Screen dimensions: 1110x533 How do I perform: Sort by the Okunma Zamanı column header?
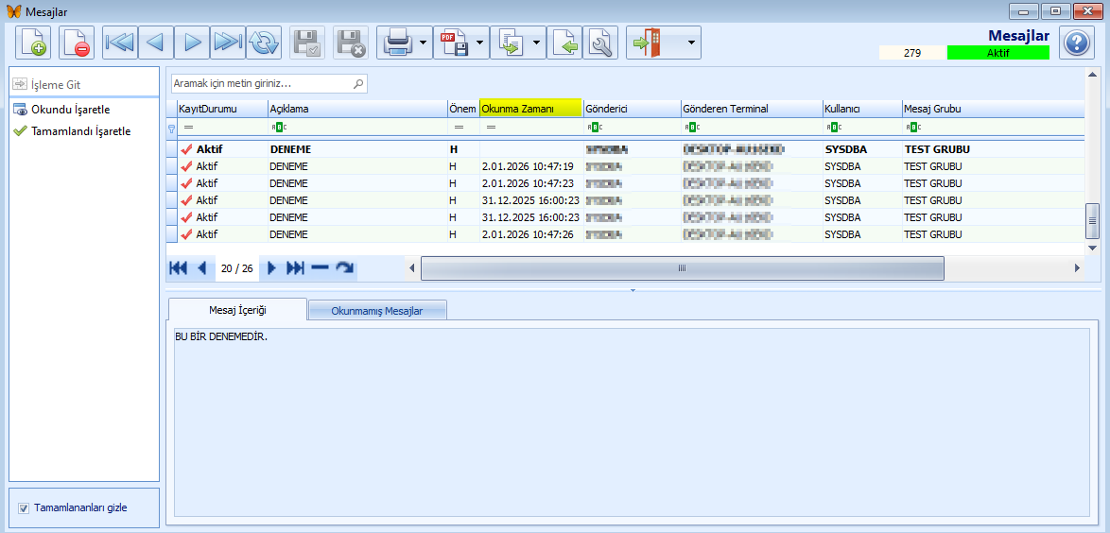[x=529, y=109]
